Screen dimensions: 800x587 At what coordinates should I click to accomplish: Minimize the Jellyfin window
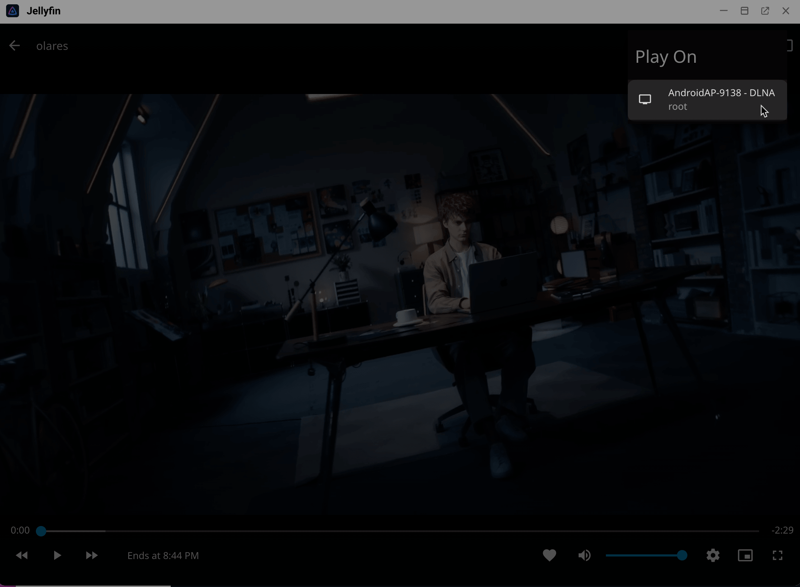click(x=723, y=11)
